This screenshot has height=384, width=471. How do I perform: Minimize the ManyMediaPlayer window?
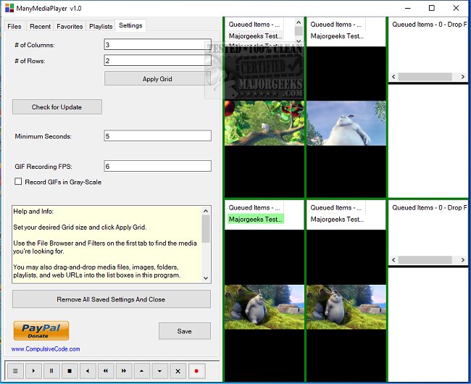tap(408, 8)
